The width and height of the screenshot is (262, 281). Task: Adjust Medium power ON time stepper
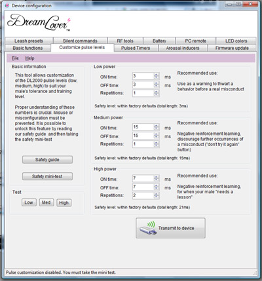157,127
